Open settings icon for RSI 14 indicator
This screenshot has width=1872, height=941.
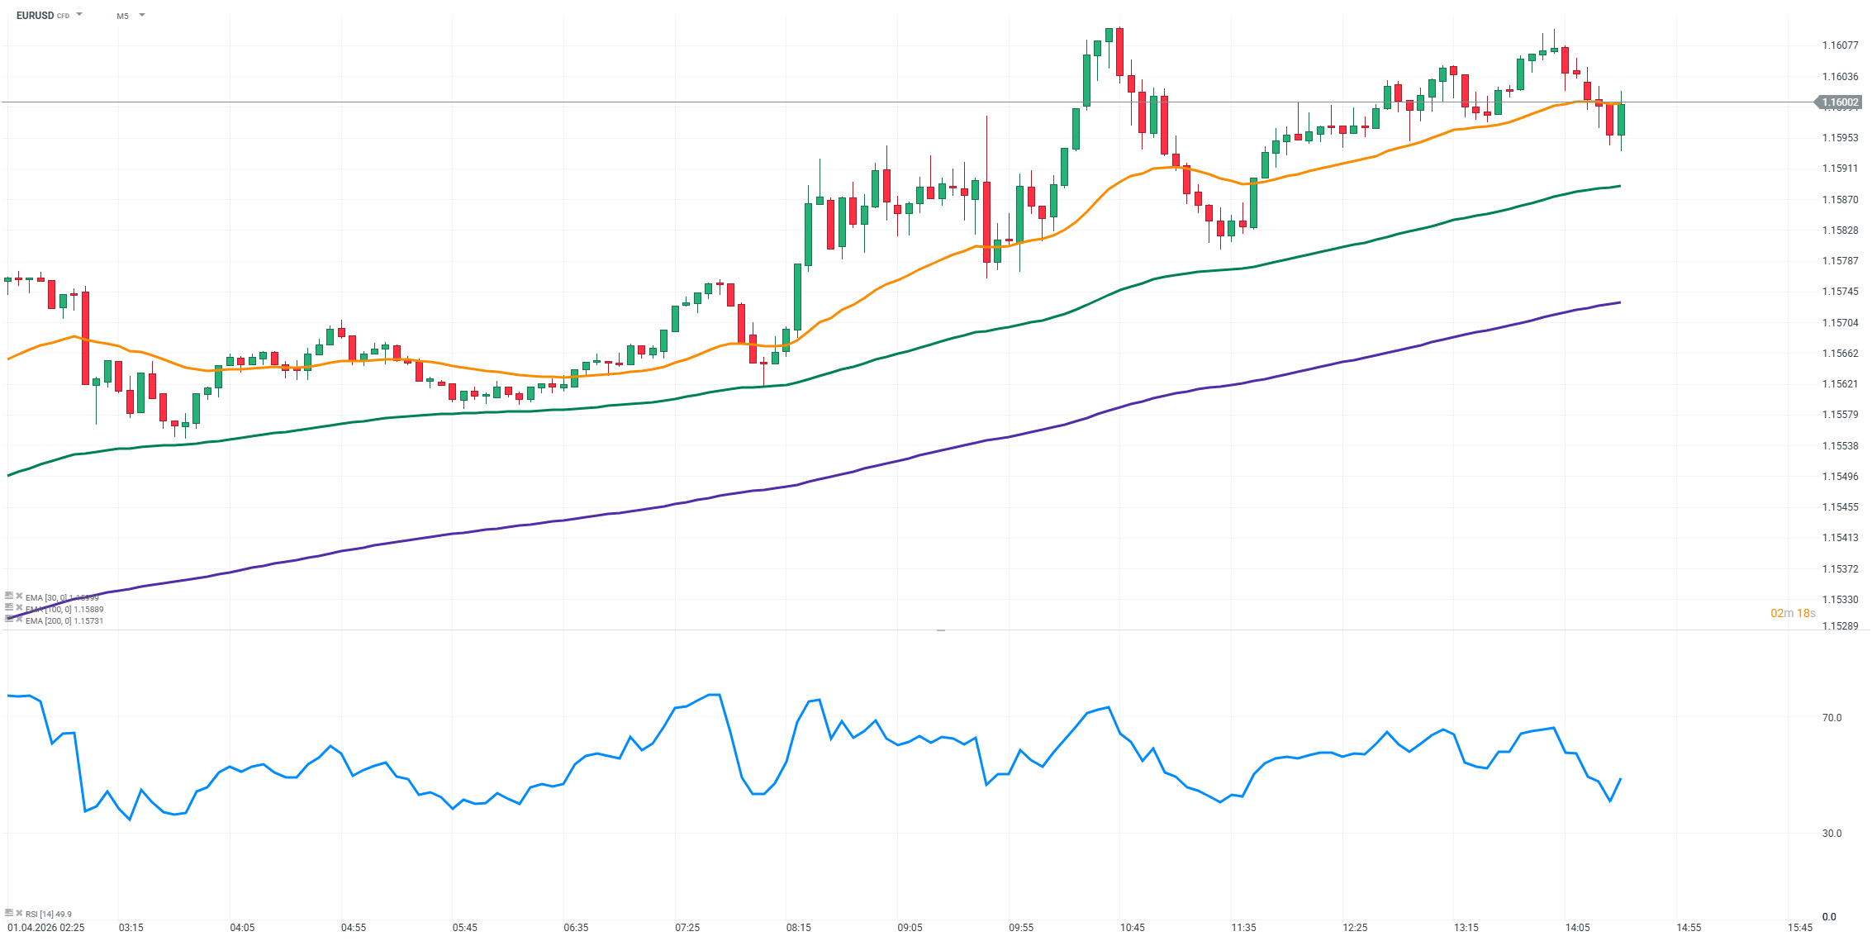[9, 913]
